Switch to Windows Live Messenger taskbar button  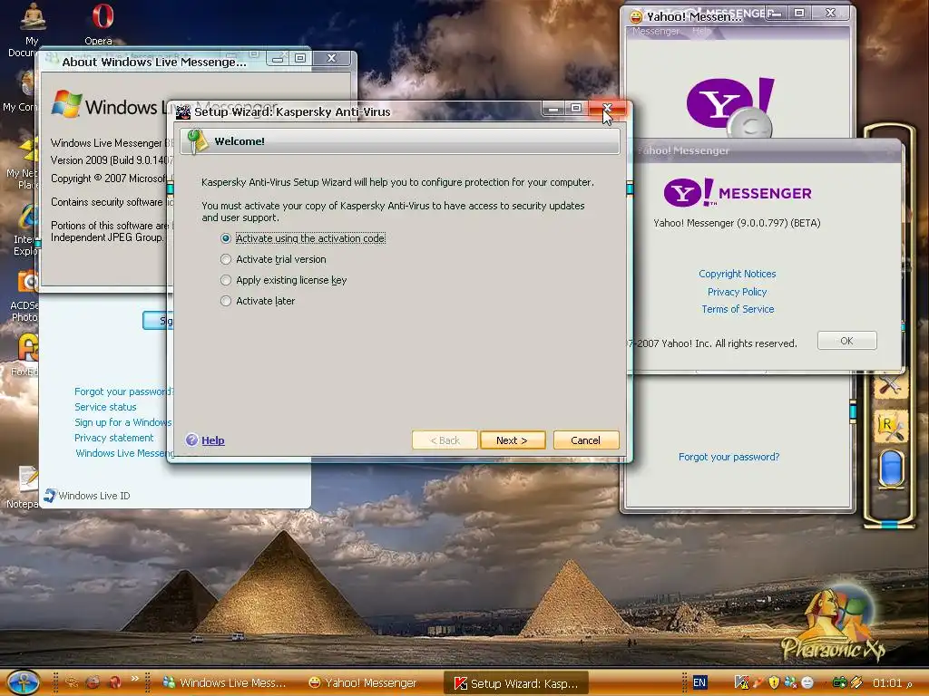point(225,683)
